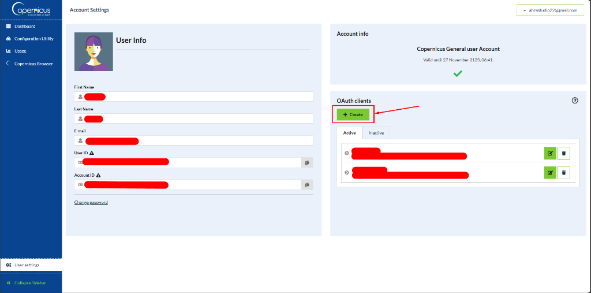This screenshot has height=293, width=591.
Task: Expand the second OAuth client row
Action: click(347, 172)
